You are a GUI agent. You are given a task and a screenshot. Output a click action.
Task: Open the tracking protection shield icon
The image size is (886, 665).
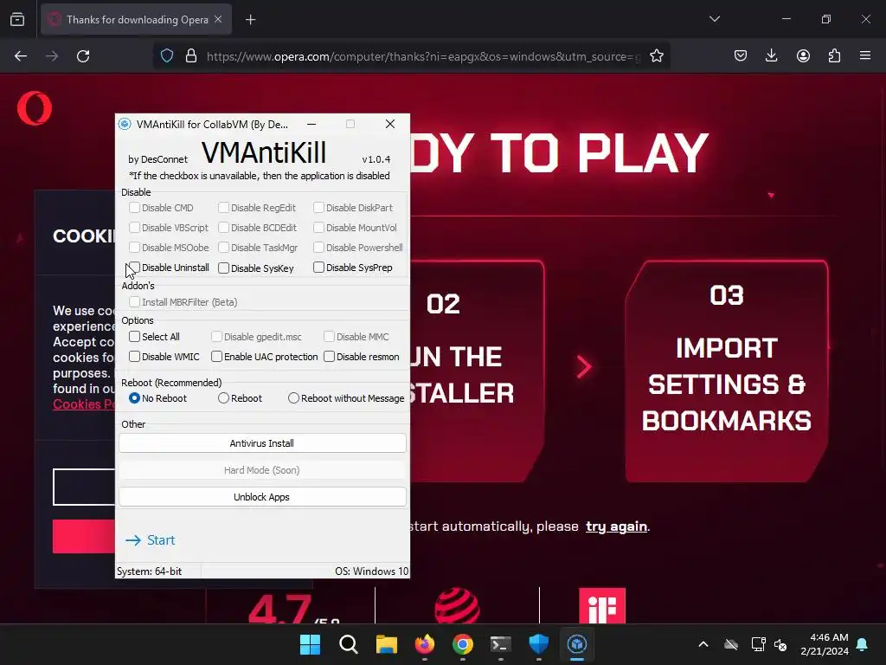tap(167, 56)
